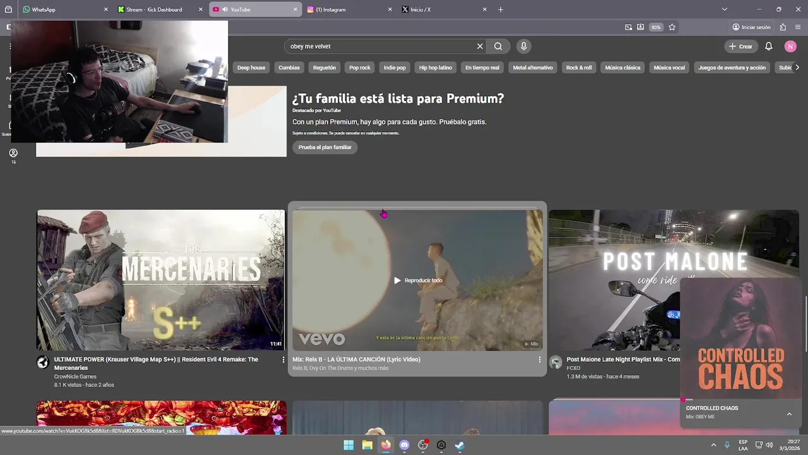Filter by Pop rock chip
The image size is (808, 455).
click(x=360, y=68)
